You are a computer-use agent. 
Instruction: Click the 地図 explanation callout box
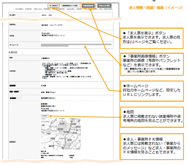(152, 117)
